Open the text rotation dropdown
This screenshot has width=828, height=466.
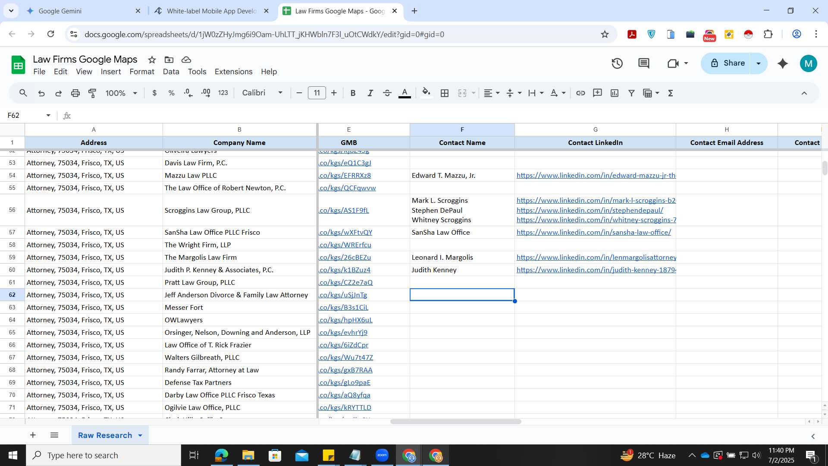558,93
